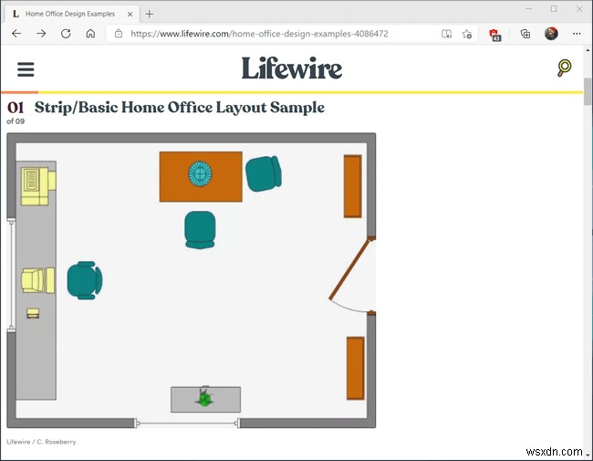Minimize the browser window
593x461 pixels.
pyautogui.click(x=529, y=9)
